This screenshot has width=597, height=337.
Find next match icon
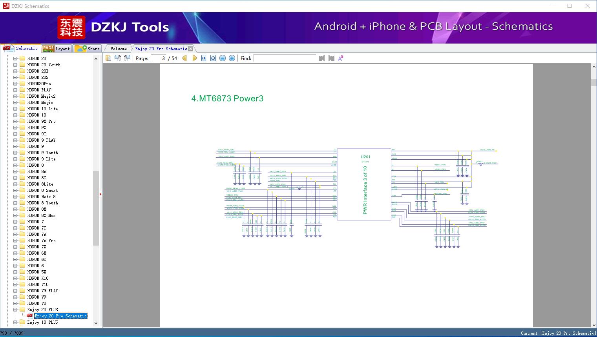[331, 58]
